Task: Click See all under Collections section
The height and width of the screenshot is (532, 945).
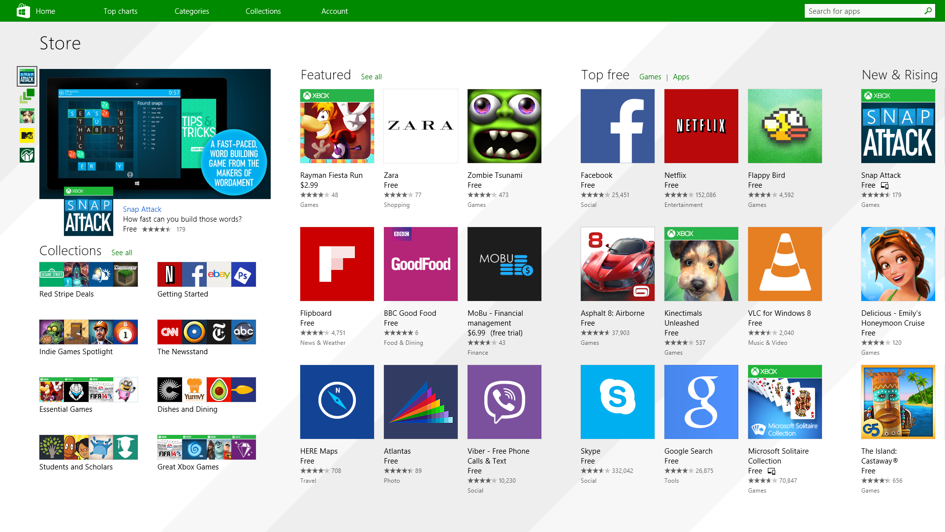Action: pyautogui.click(x=122, y=252)
